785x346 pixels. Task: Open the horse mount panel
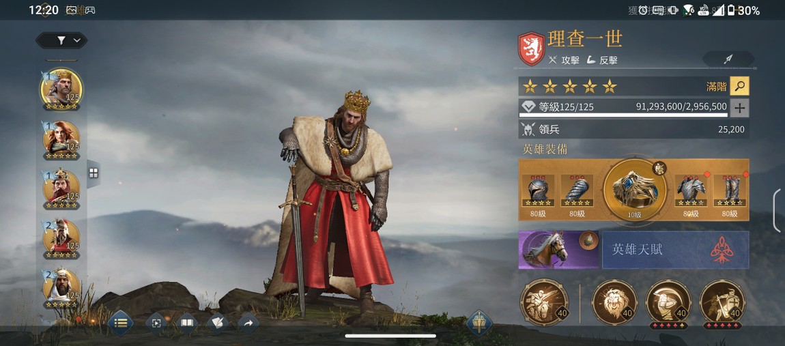(x=558, y=249)
